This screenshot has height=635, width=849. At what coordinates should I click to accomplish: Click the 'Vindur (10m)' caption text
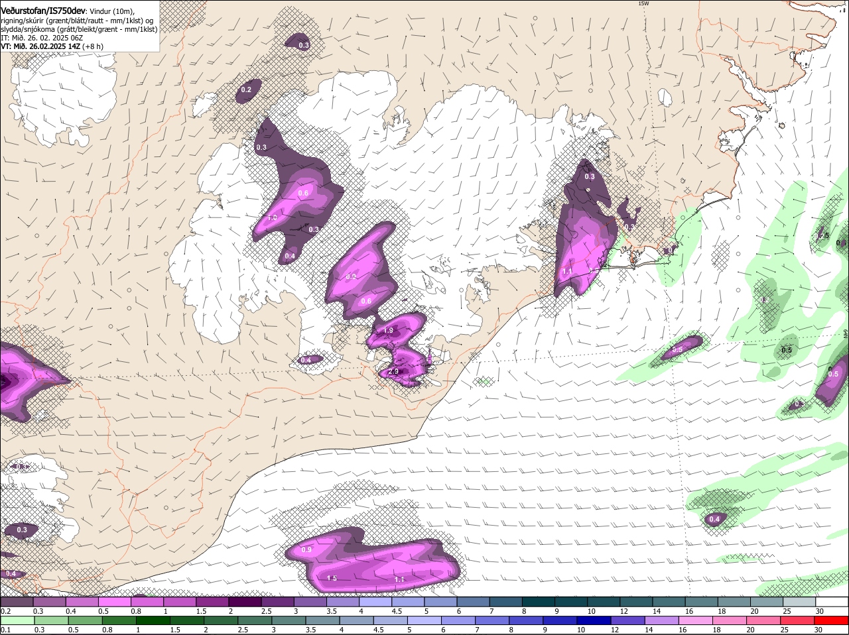tap(112, 11)
